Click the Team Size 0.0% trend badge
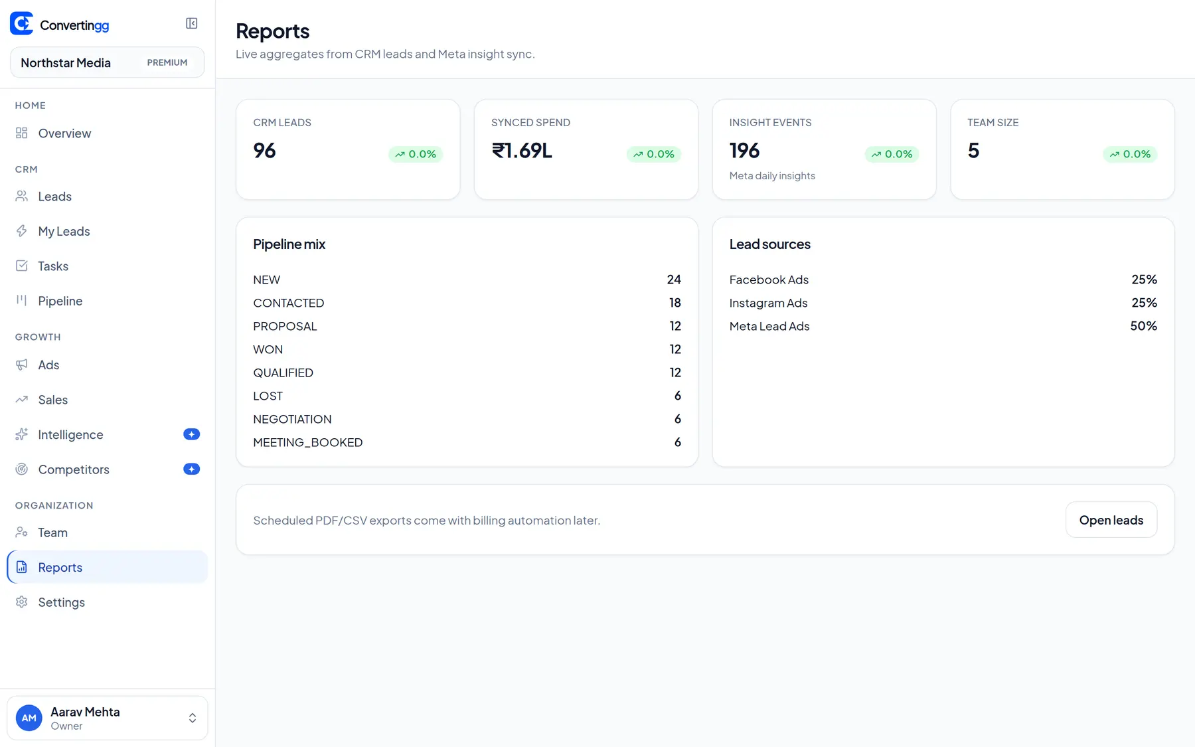The width and height of the screenshot is (1195, 747). coord(1130,154)
